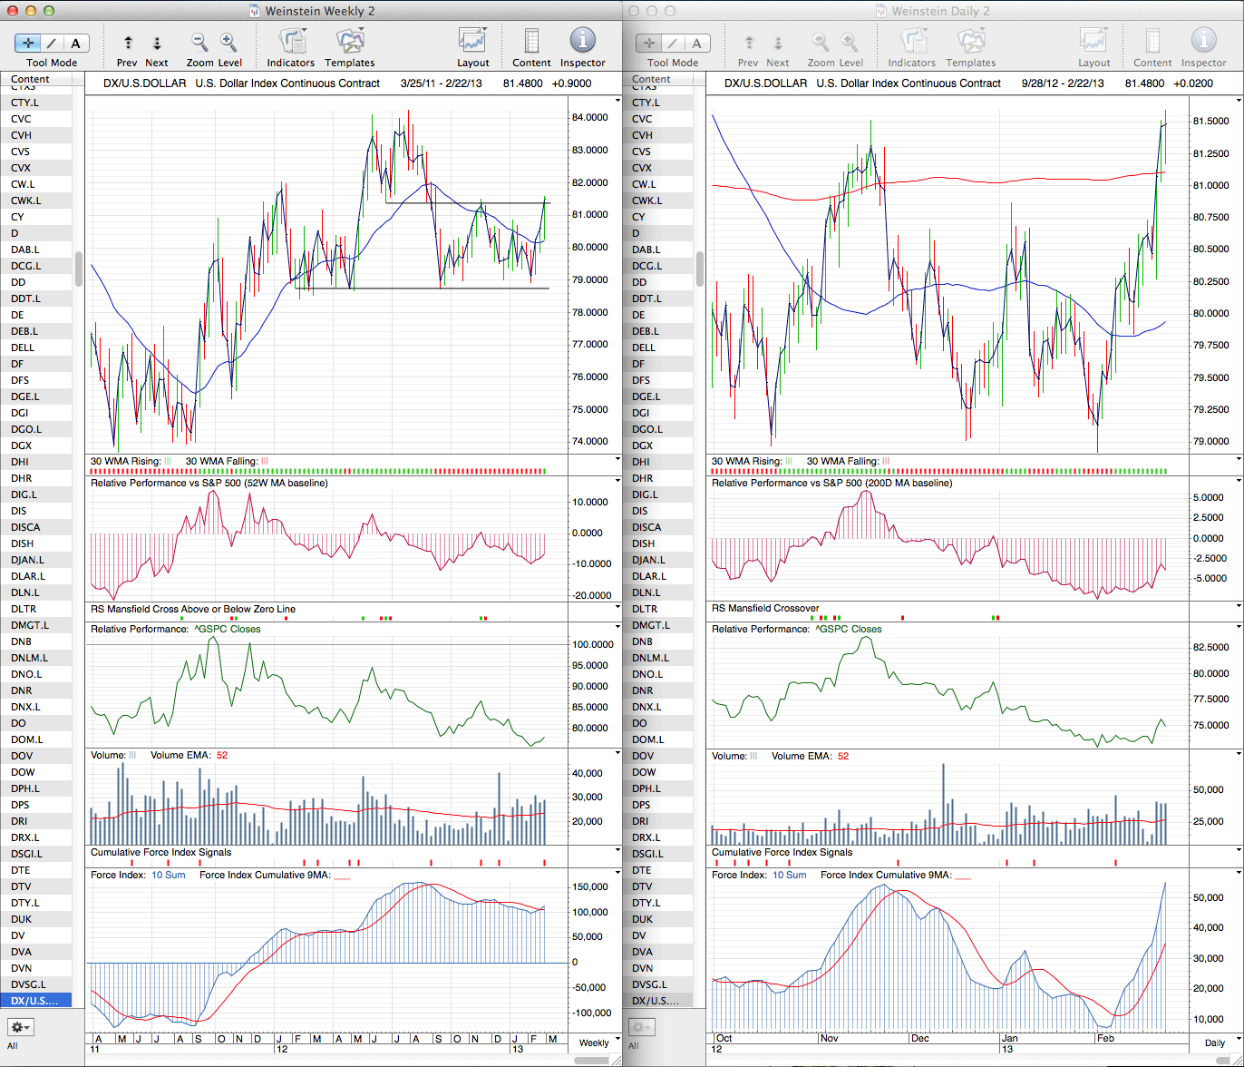Switch to the line drawing tool in Weekly window

pos(52,43)
